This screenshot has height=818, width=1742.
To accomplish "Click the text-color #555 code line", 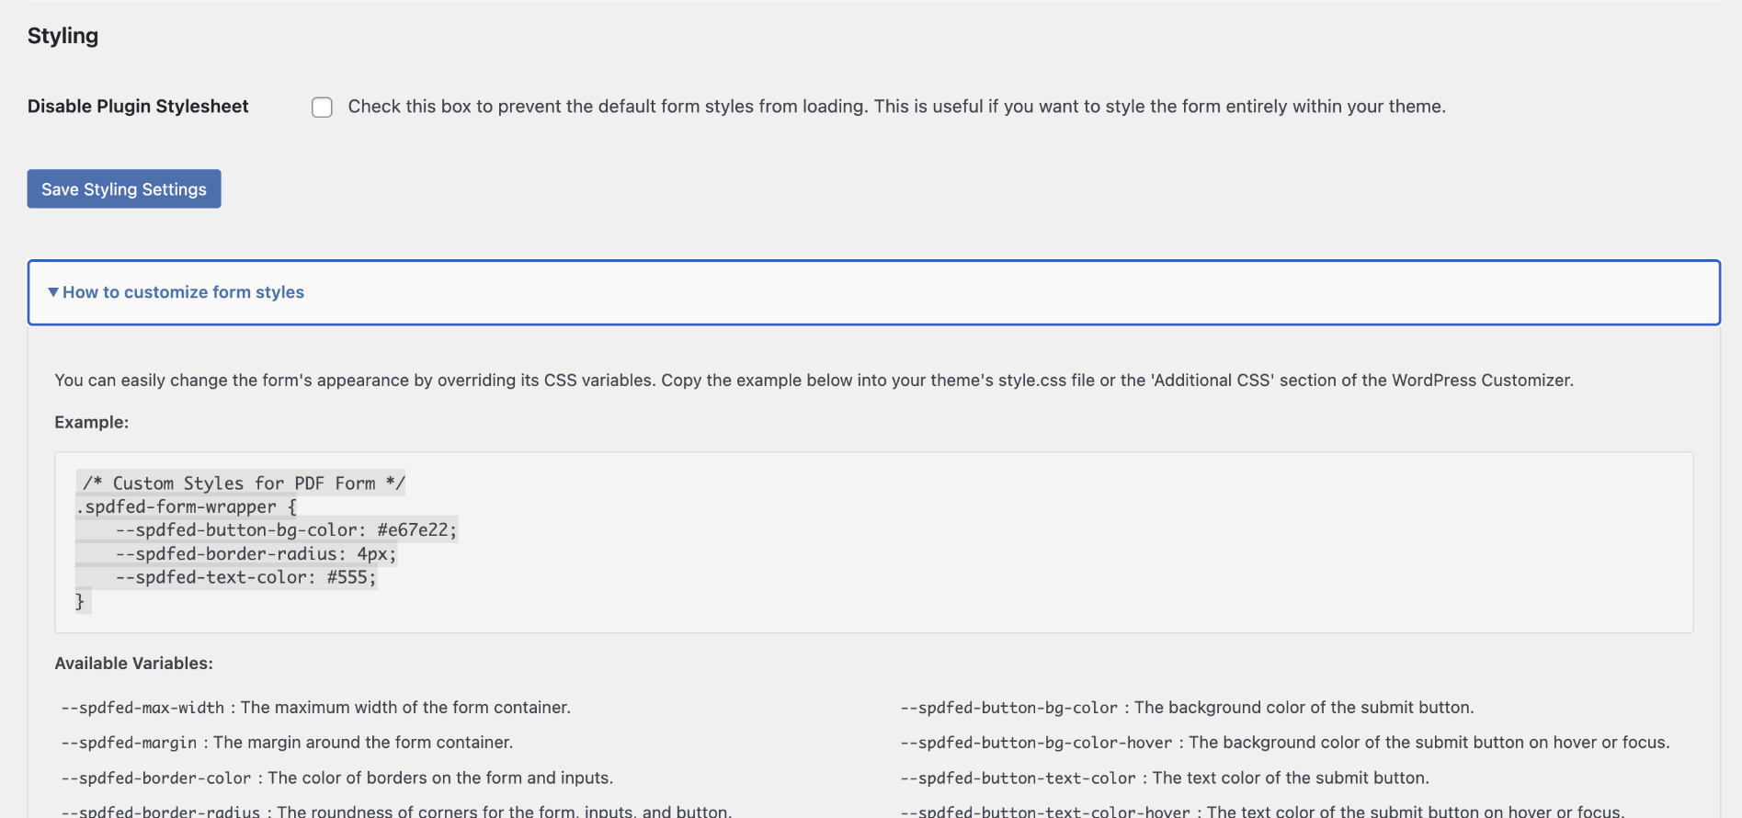I will click(x=245, y=578).
